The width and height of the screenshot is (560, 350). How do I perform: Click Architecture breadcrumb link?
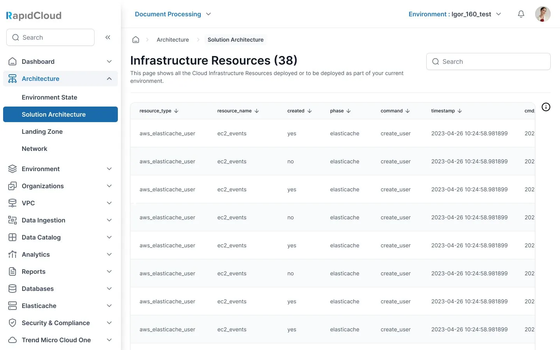point(173,40)
